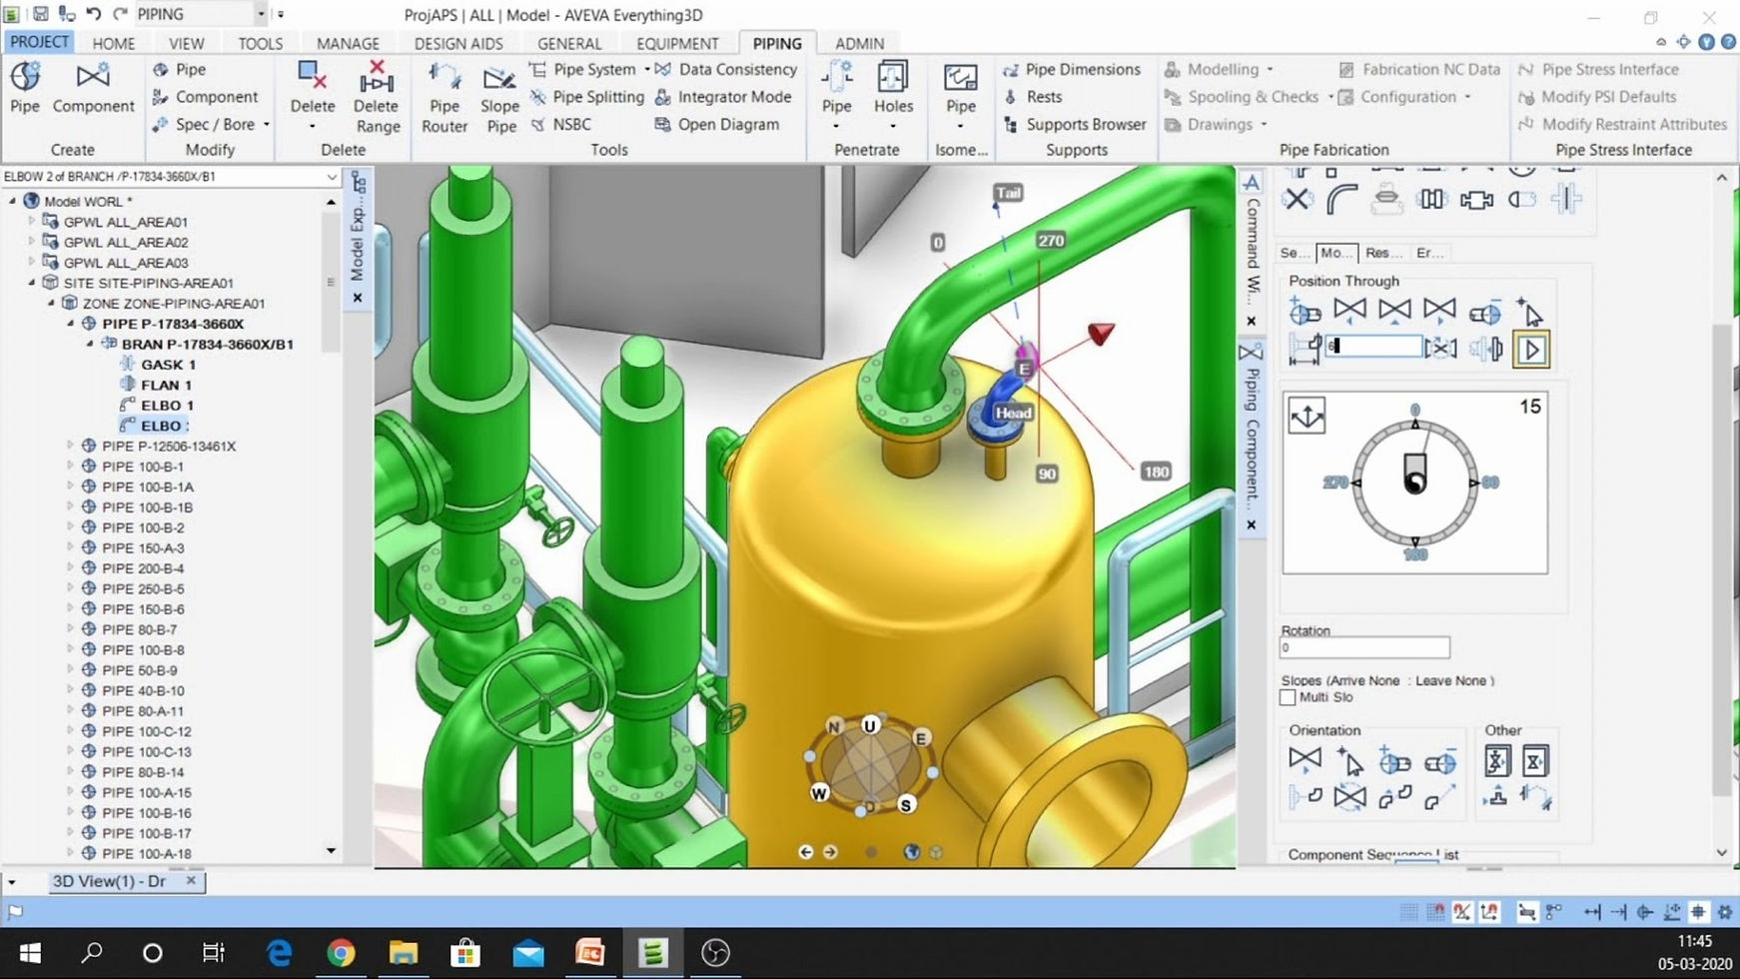Select PIPE 100-B-1A in the tree
Screen dimensions: 1740x979
pyautogui.click(x=148, y=487)
